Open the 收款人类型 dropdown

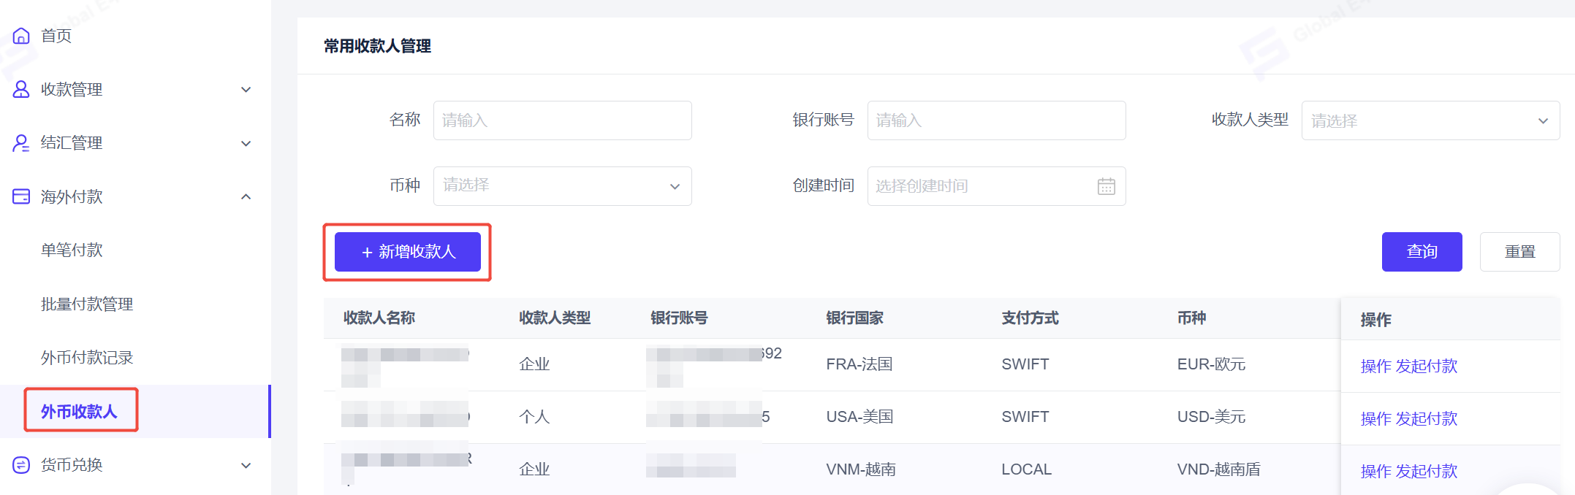(1430, 120)
